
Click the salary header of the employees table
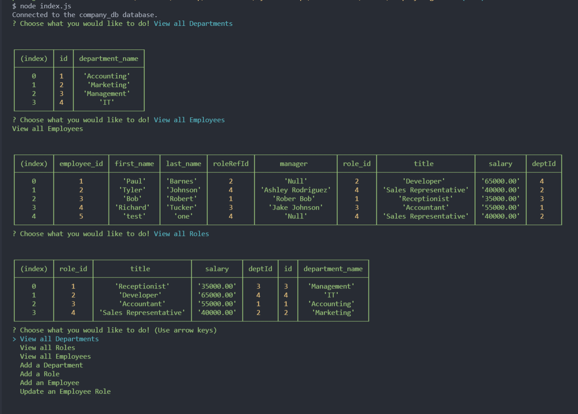(500, 163)
